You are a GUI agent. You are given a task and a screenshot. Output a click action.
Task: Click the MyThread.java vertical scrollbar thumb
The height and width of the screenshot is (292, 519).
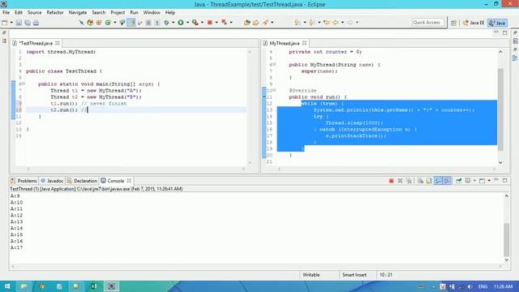500,109
